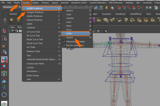
Task: Open the Skeleton menu
Action: tap(129, 3)
